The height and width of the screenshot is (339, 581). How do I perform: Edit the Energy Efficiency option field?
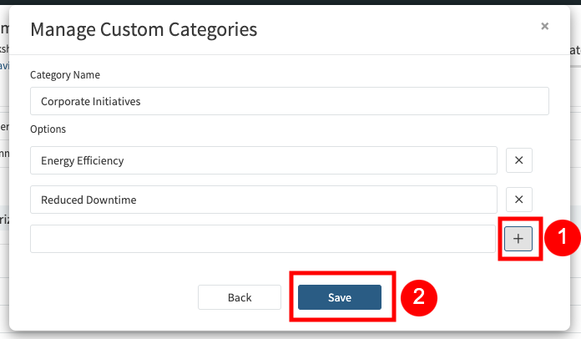click(x=263, y=160)
